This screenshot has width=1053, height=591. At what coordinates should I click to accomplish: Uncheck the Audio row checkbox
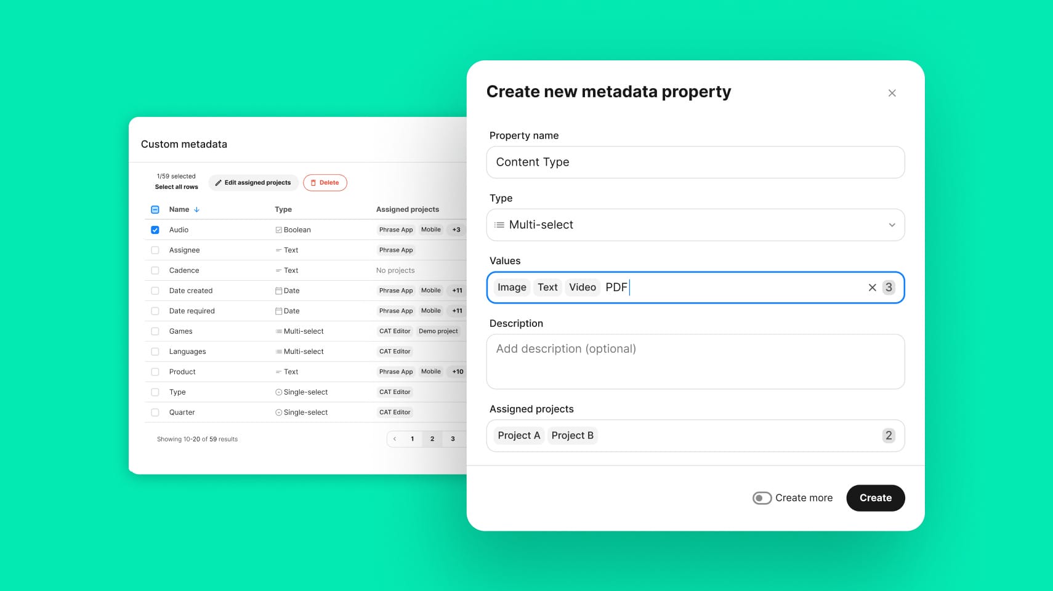pos(155,230)
